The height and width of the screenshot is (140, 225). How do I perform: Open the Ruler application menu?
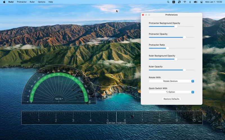coord(11,2)
